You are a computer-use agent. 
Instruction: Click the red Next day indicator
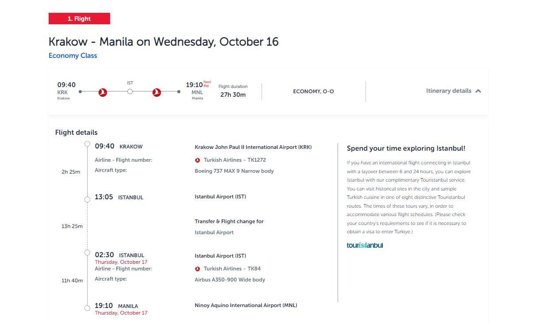(207, 84)
